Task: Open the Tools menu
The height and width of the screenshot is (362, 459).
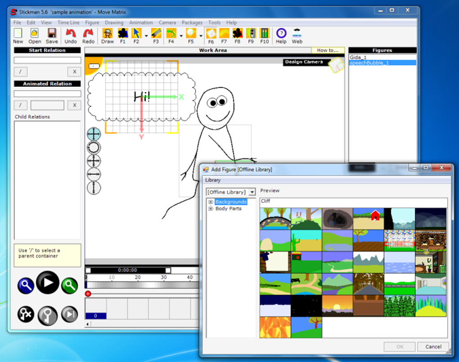Action: 214,22
